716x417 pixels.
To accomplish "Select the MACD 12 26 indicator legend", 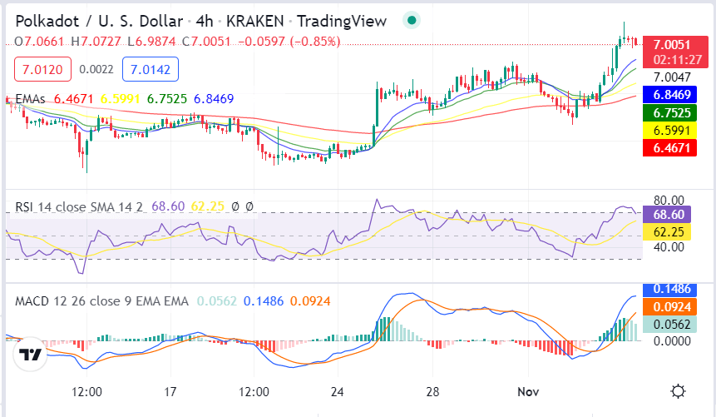I will click(101, 301).
